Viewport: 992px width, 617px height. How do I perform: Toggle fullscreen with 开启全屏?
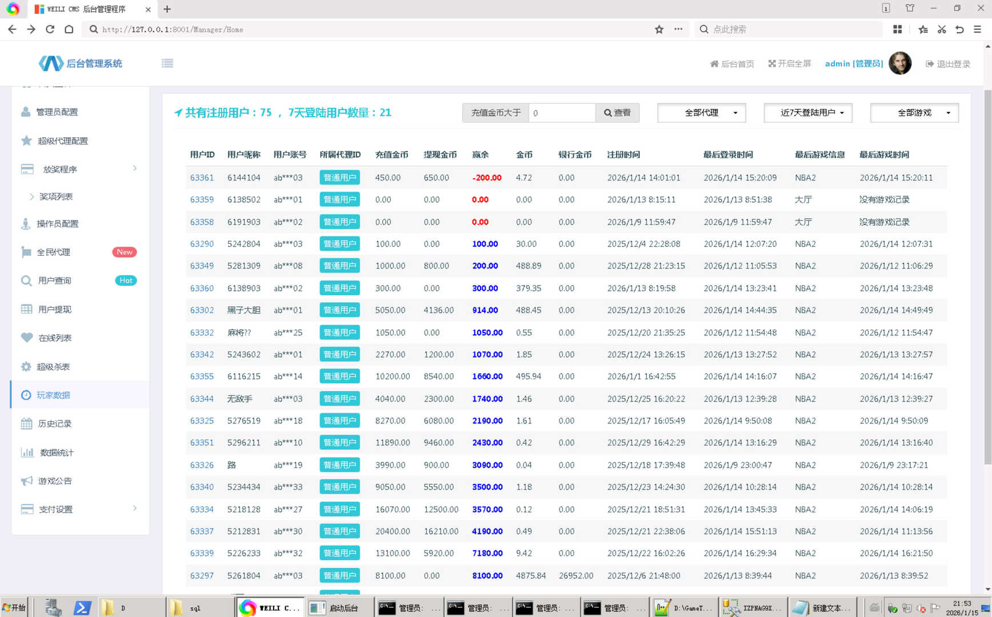(790, 63)
